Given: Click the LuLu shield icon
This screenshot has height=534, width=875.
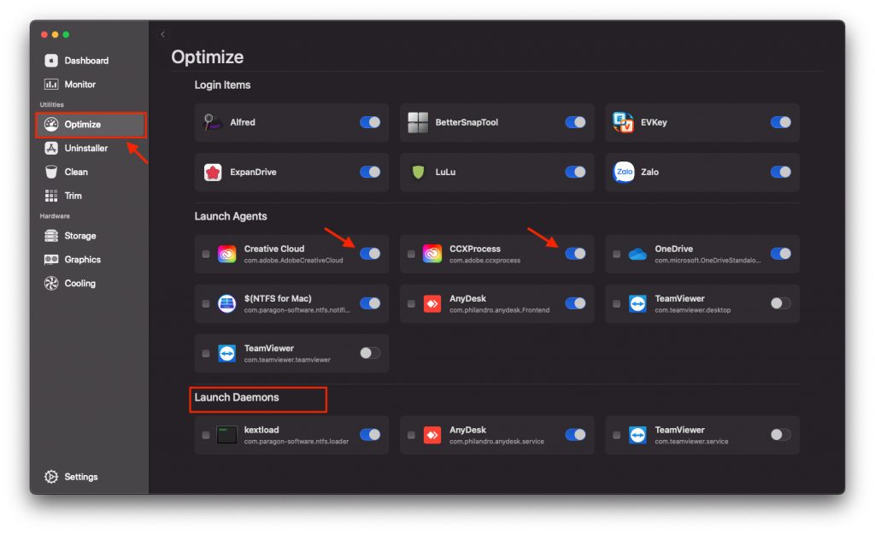Looking at the screenshot, I should coord(418,172).
